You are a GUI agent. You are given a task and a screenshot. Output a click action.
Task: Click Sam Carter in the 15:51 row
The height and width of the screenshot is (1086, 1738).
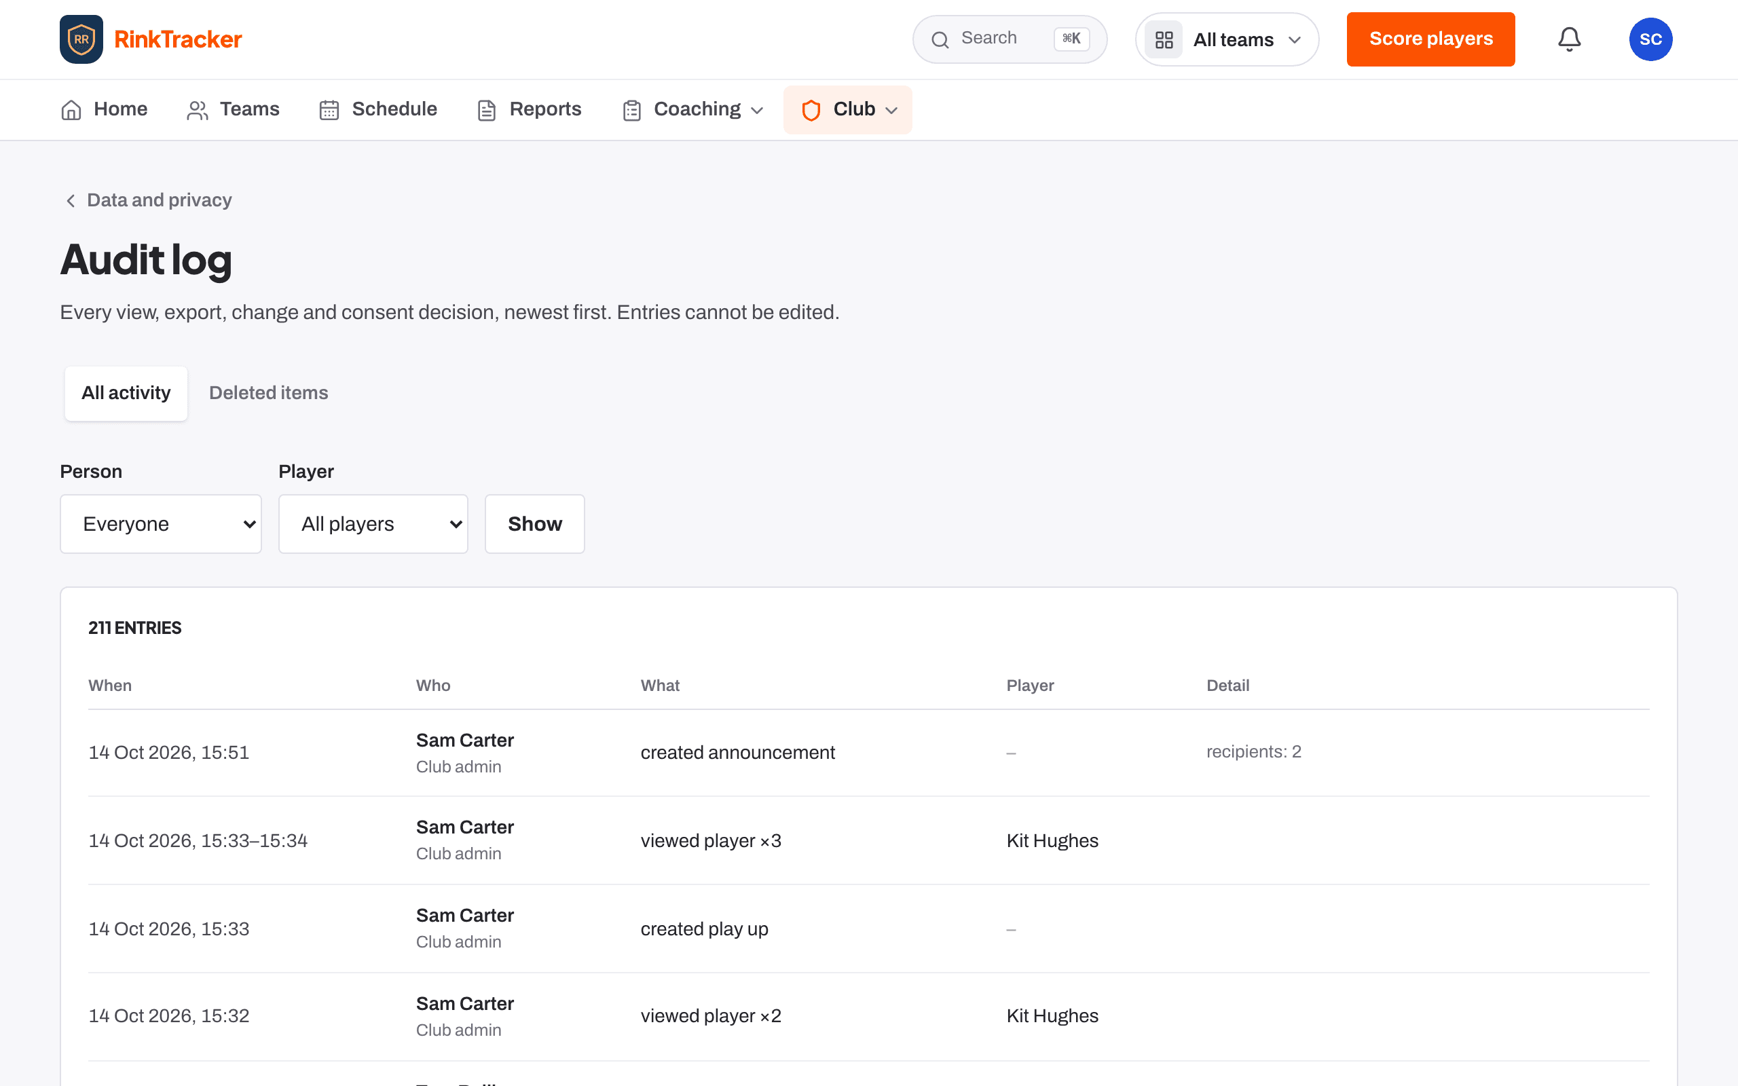464,741
